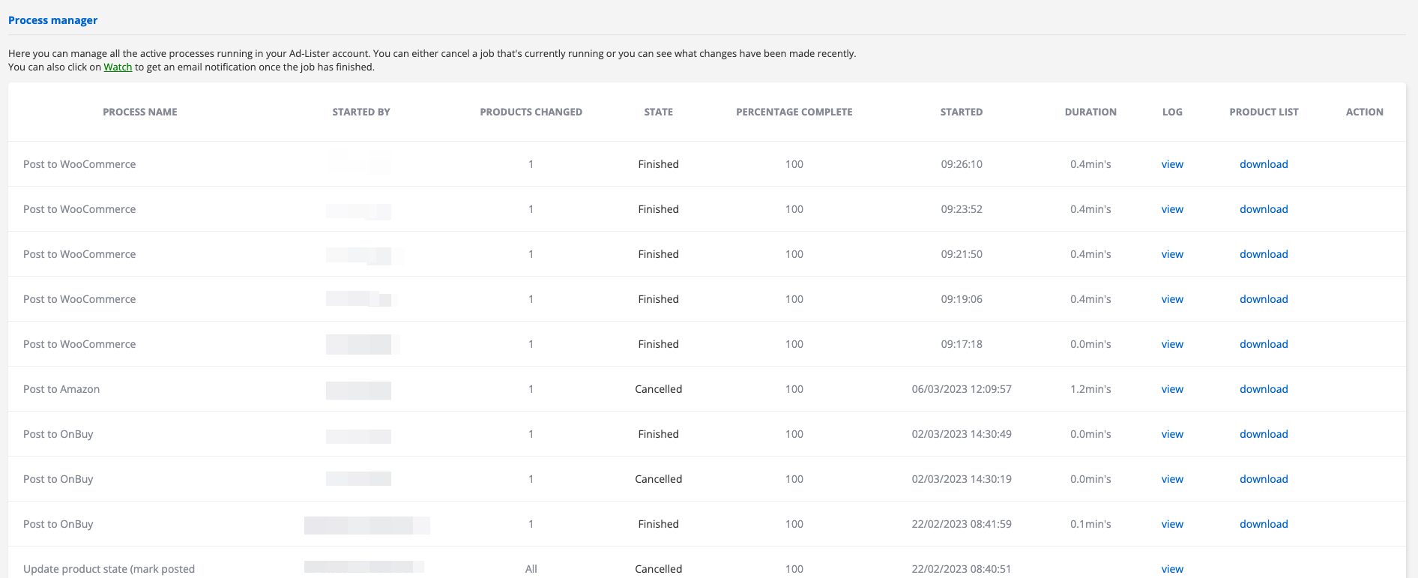Viewport: 1418px width, 578px height.
Task: Select the Post to Amazon process name
Action: pyautogui.click(x=61, y=389)
